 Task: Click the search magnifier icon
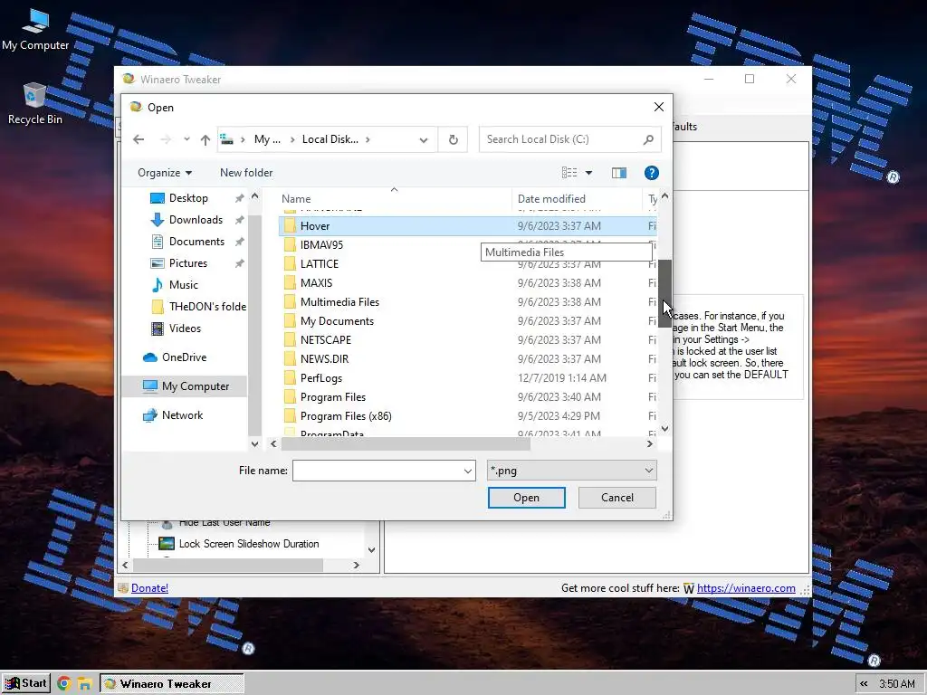(648, 139)
